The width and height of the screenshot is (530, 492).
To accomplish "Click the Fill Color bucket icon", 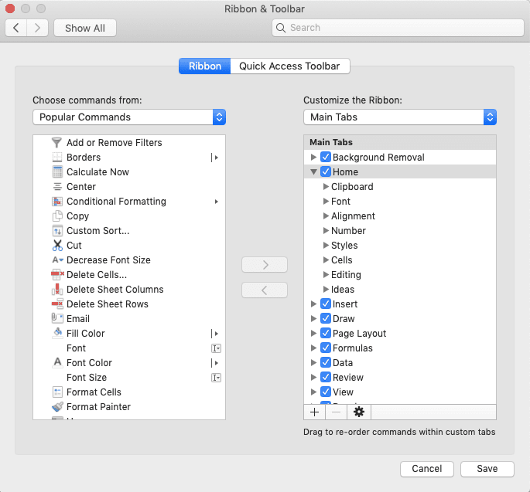I will [57, 333].
